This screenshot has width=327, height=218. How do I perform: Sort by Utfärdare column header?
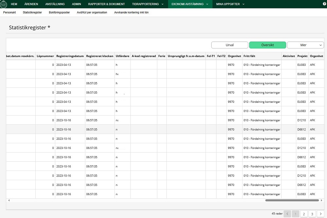point(122,56)
